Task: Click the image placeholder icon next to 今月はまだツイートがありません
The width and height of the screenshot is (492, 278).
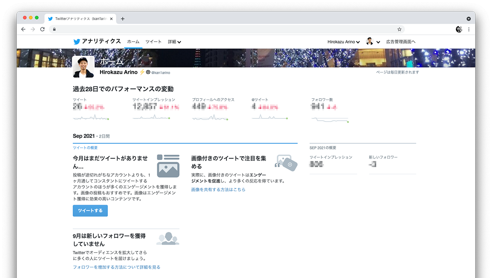Action: click(x=168, y=166)
